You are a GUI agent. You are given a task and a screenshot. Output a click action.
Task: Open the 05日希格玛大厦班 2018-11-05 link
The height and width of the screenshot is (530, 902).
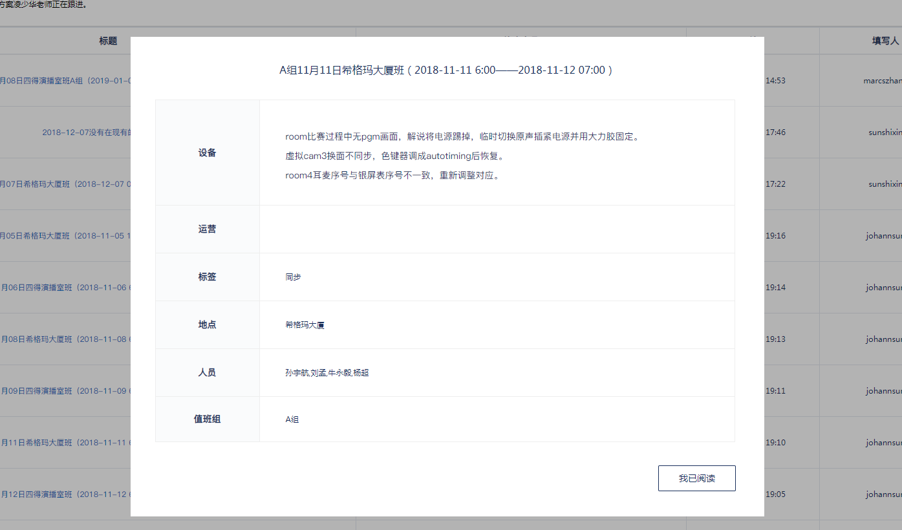[65, 236]
